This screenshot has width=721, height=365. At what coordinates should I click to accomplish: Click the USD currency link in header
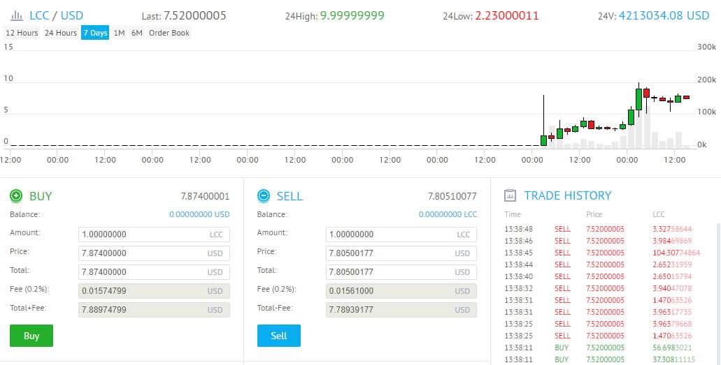[x=72, y=15]
